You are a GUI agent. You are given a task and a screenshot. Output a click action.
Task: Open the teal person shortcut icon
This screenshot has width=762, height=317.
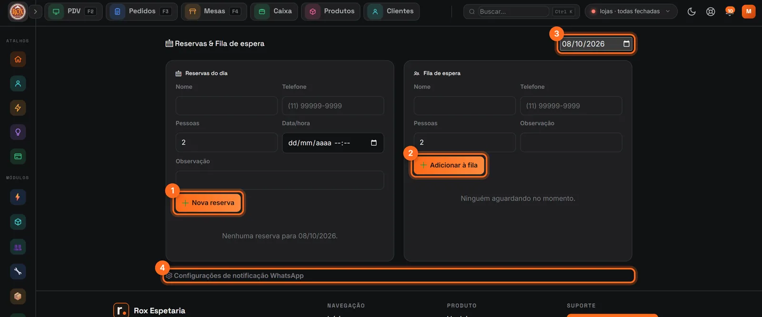tap(18, 84)
